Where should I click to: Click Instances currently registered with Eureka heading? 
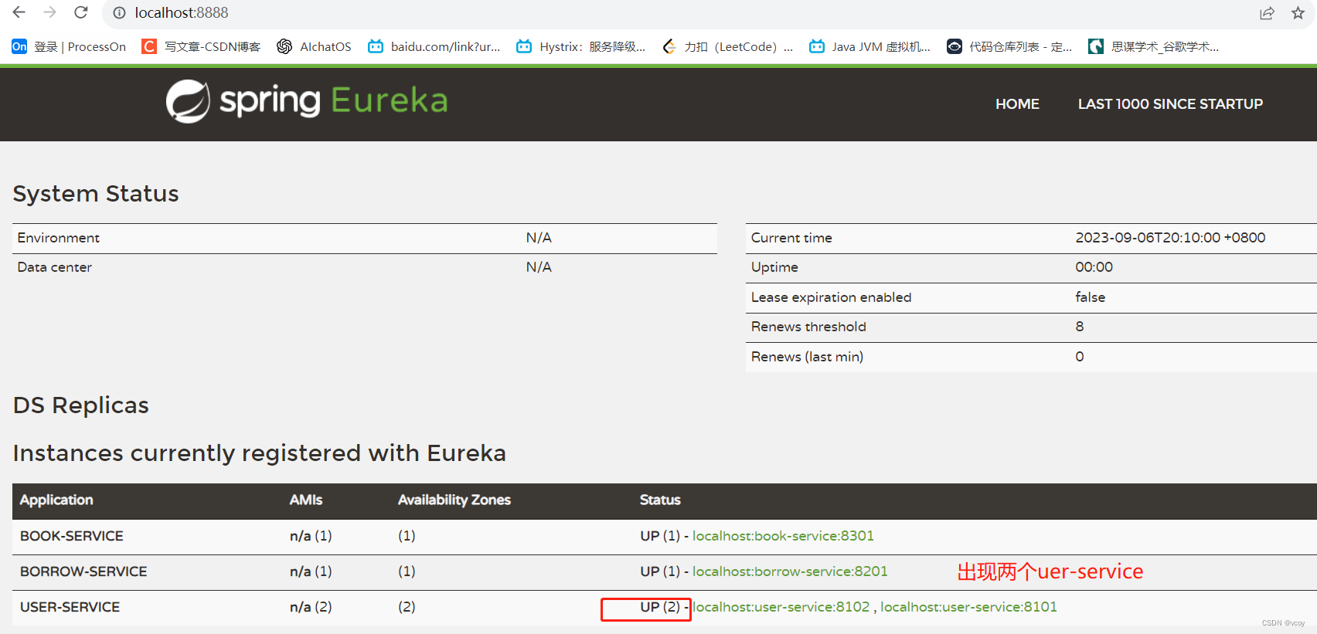260,453
